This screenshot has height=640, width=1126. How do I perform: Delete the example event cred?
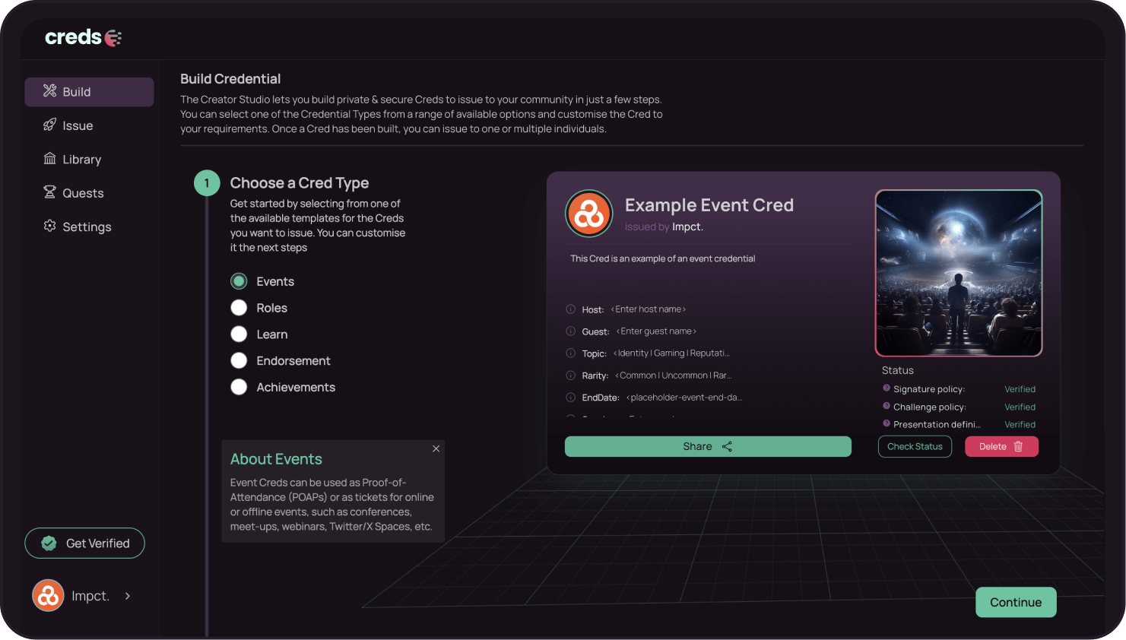pyautogui.click(x=1001, y=447)
